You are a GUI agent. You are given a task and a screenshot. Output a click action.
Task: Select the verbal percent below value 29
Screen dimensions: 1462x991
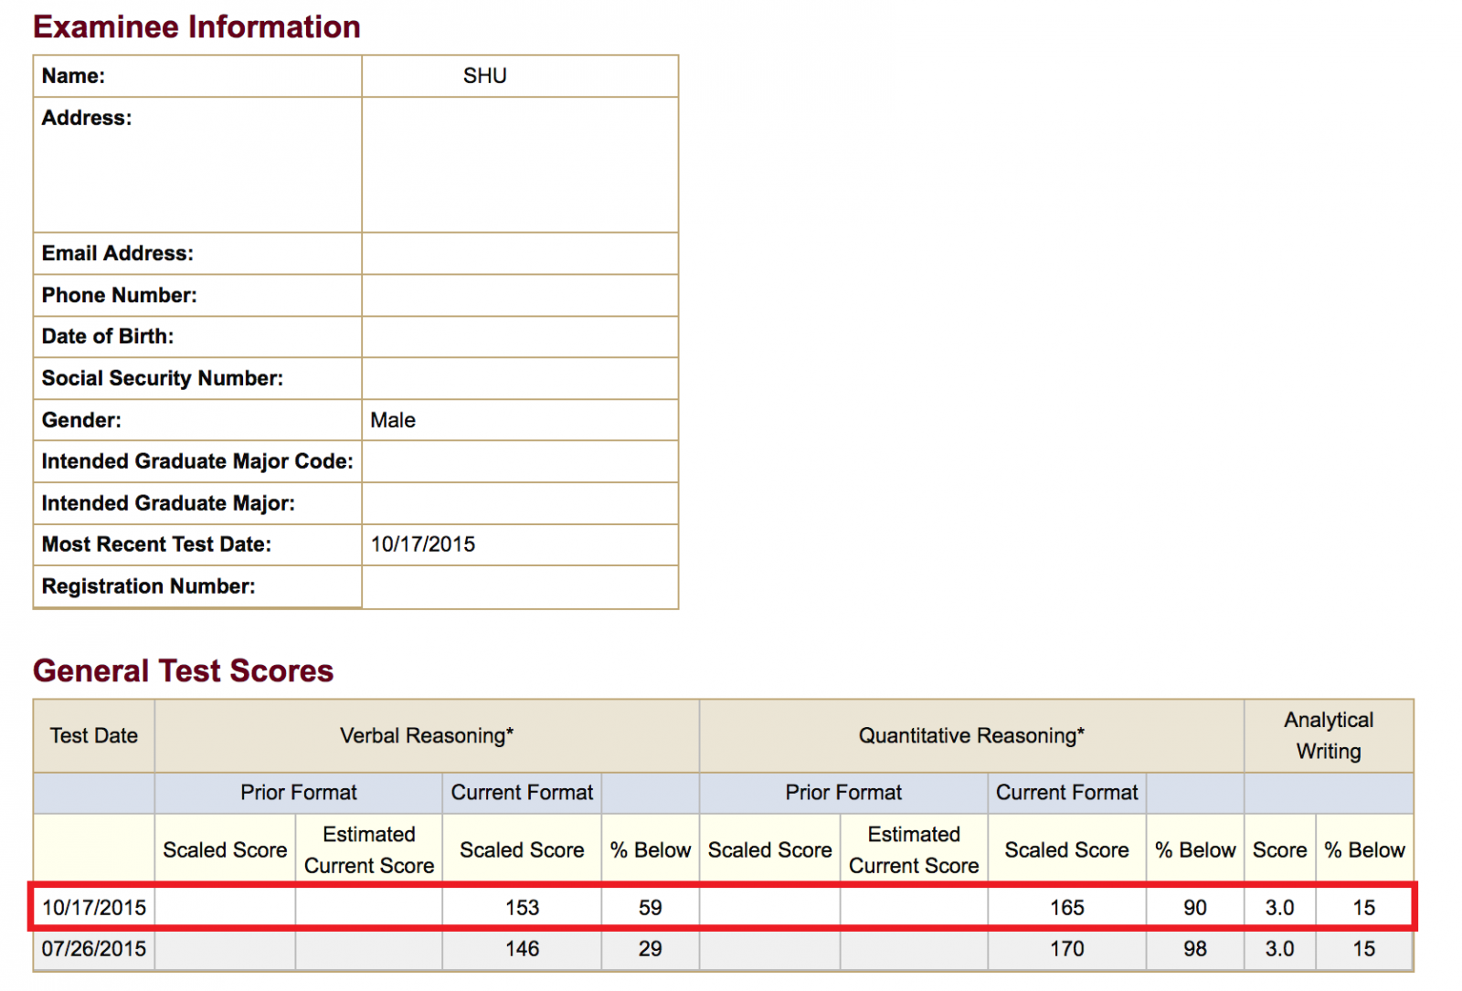650,949
